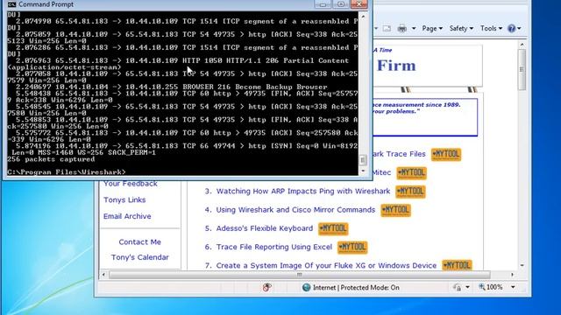Maximize the Command Prompt window
The image size is (561, 315).
tap(341, 4)
